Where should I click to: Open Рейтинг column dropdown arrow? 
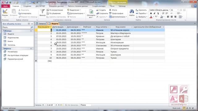[94, 27]
